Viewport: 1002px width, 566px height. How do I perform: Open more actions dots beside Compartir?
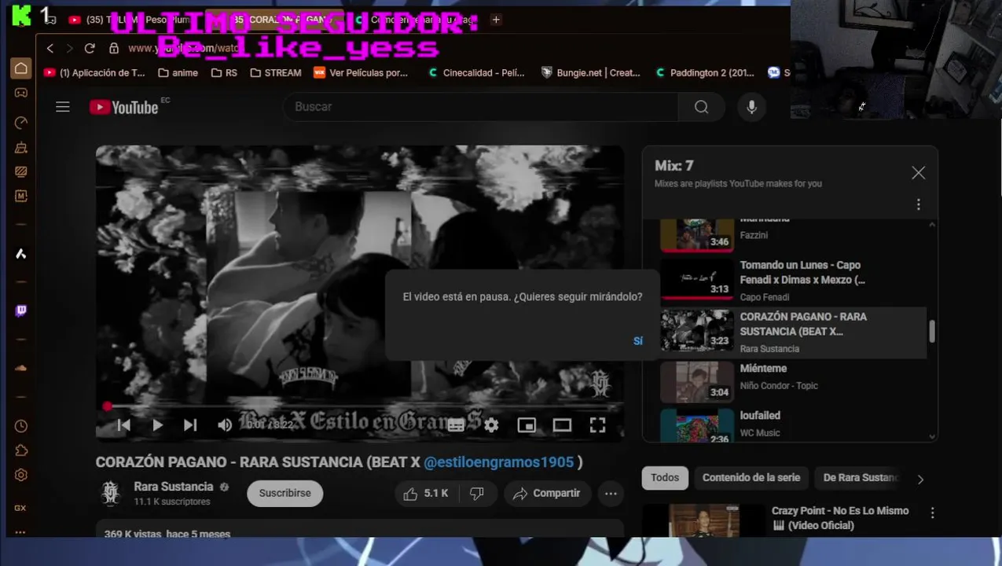(x=611, y=494)
